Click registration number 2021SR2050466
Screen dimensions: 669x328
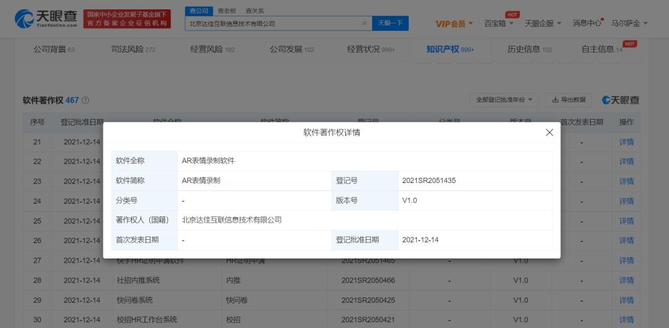point(368,281)
